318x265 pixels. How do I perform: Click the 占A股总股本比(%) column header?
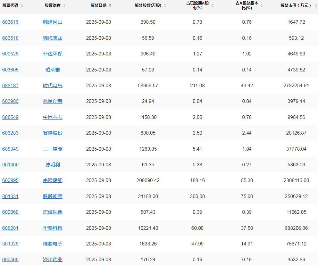[x=247, y=5]
